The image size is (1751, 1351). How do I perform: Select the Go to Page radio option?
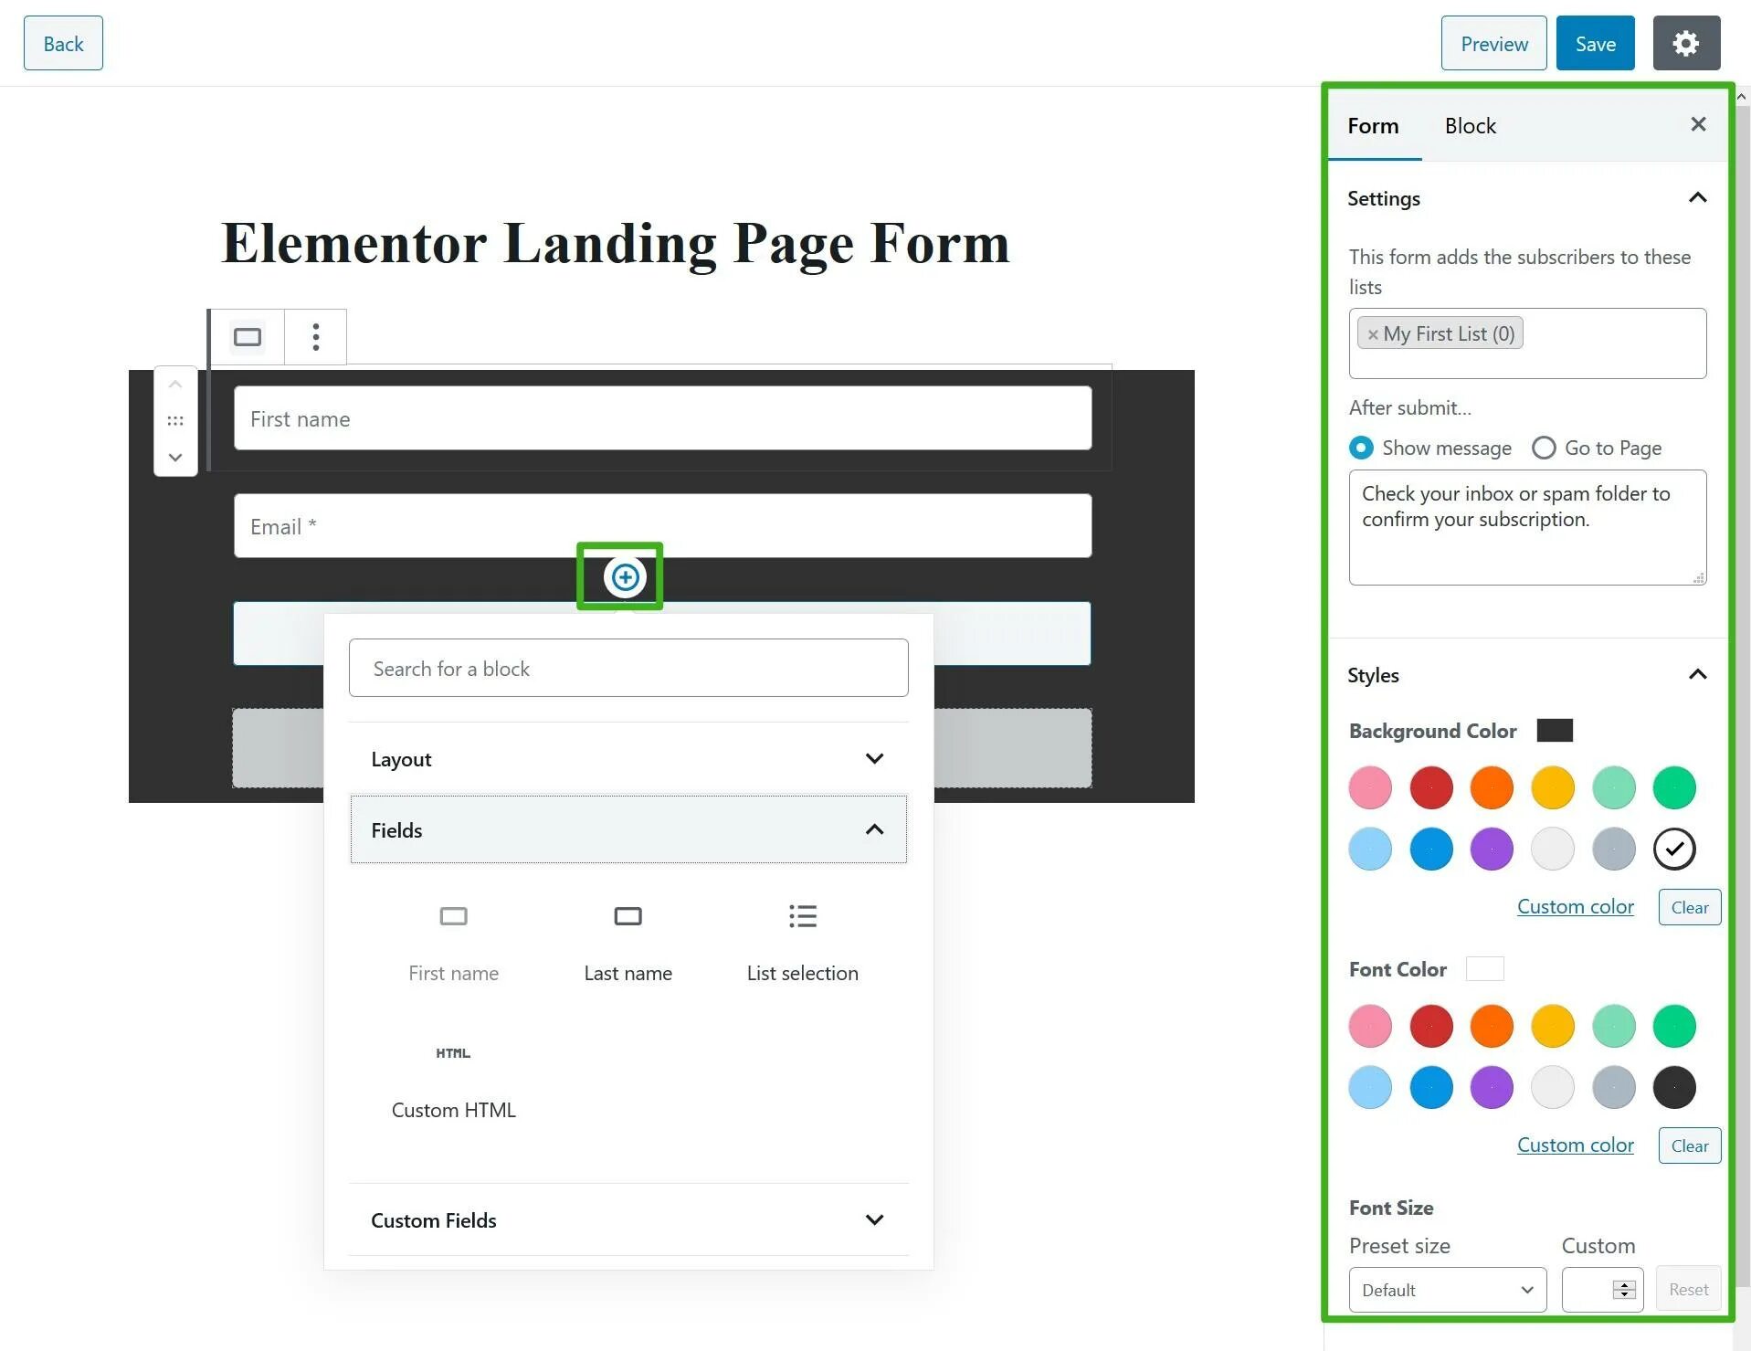click(x=1544, y=448)
